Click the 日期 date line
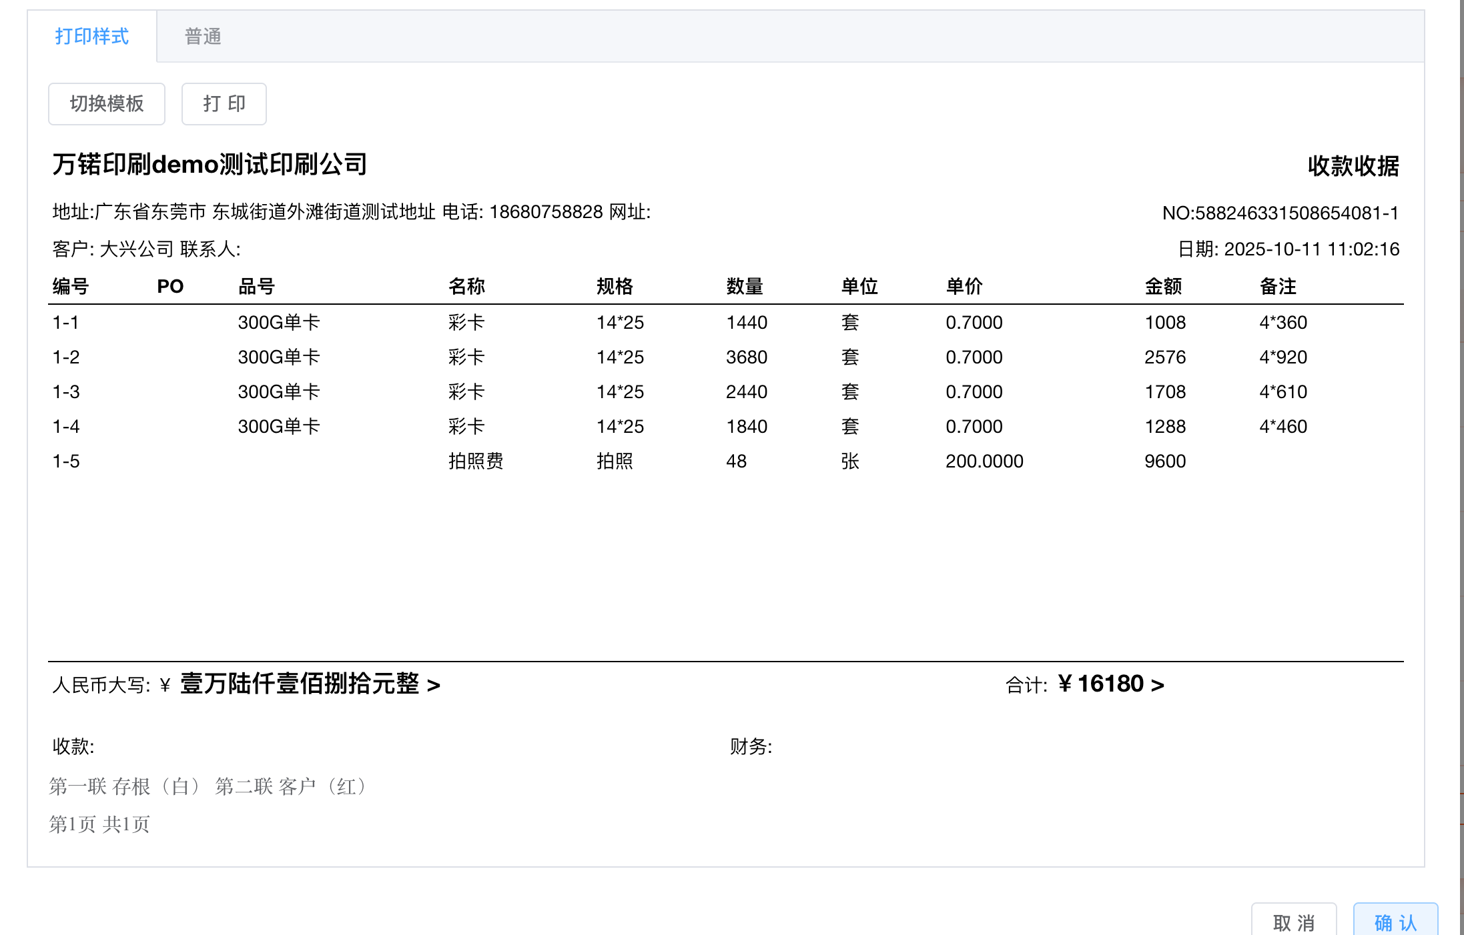1464x935 pixels. [1288, 249]
